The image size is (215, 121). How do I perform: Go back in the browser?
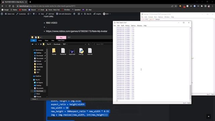(x=2, y=6)
